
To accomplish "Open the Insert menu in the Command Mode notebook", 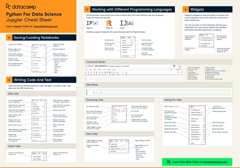I will [x=100, y=69].
